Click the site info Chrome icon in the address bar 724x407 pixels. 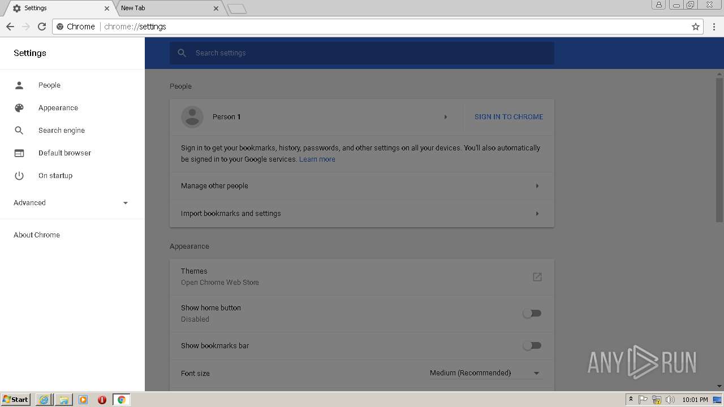(x=60, y=27)
